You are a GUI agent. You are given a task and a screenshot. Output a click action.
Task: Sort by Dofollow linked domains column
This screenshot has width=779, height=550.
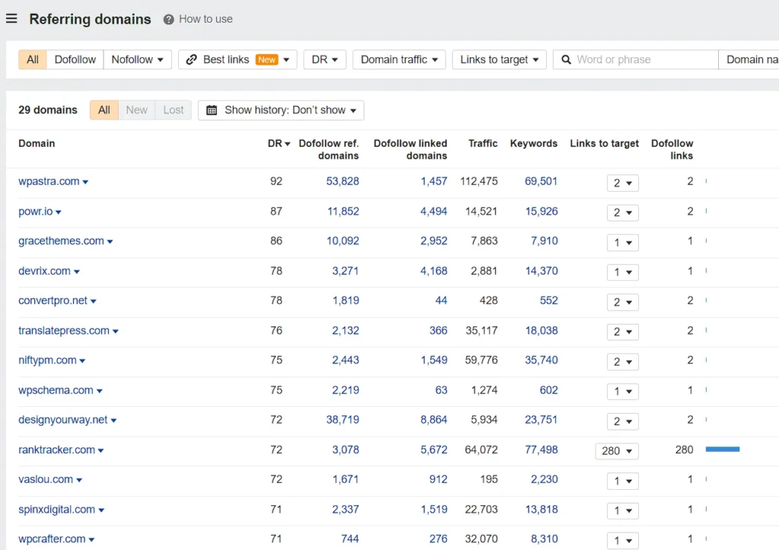point(410,150)
